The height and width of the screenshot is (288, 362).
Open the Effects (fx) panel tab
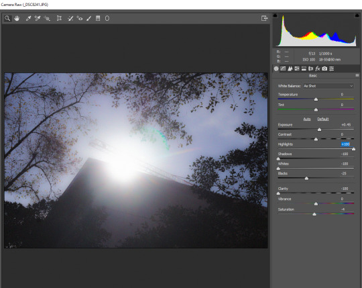(318, 68)
